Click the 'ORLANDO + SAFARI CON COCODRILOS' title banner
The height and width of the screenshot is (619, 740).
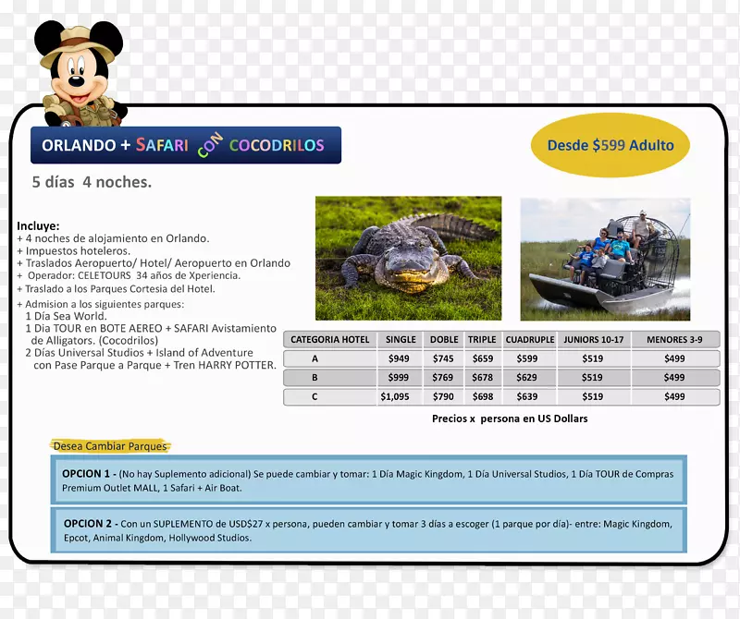click(186, 145)
